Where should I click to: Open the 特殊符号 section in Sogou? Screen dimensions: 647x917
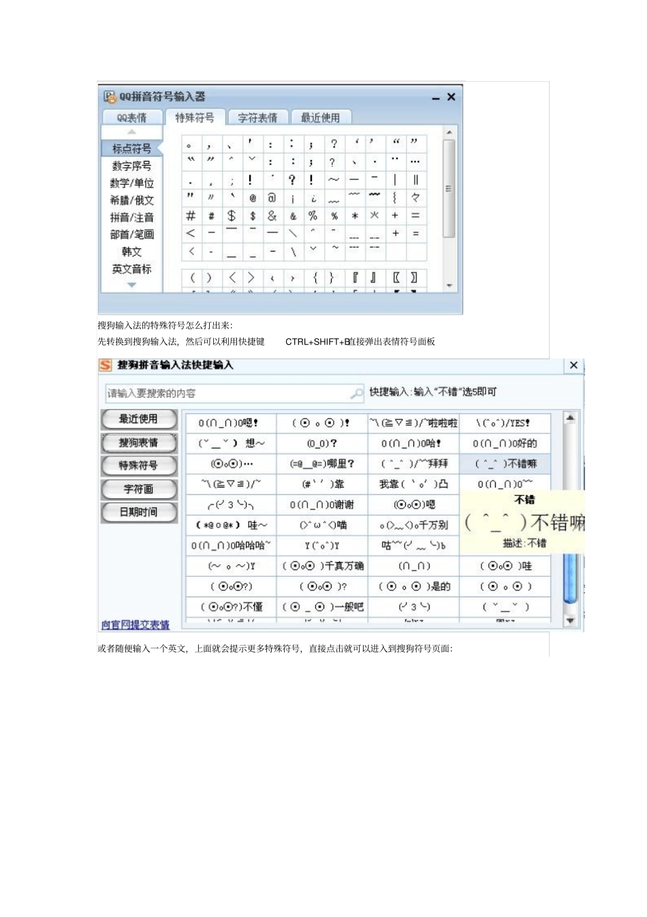click(139, 466)
